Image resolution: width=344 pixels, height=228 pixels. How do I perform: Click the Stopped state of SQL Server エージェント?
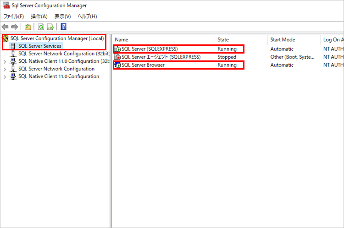(x=227, y=57)
